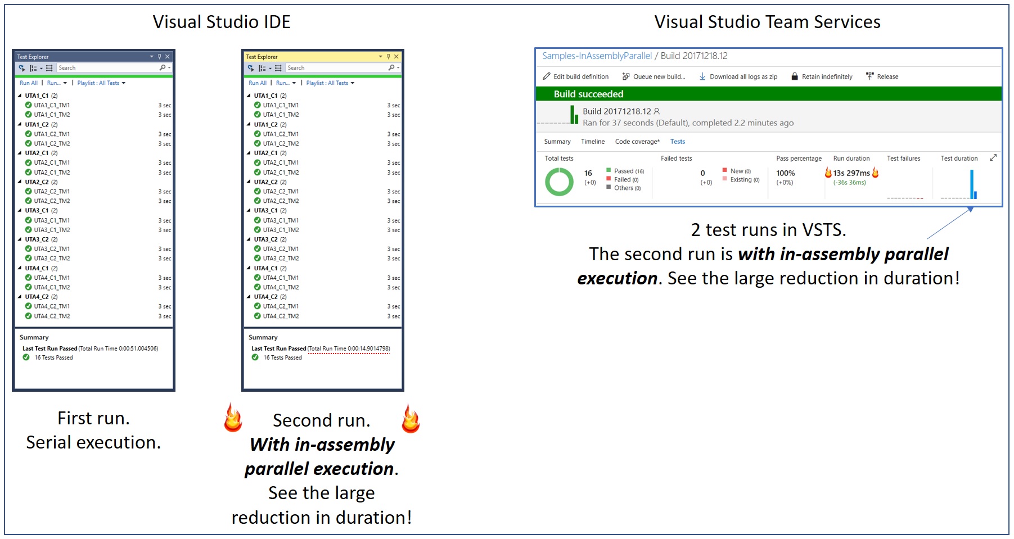Image resolution: width=1014 pixels, height=539 pixels.
Task: Collapse the UTA1_C1 group in first-run Test Explorer
Action: (20, 96)
